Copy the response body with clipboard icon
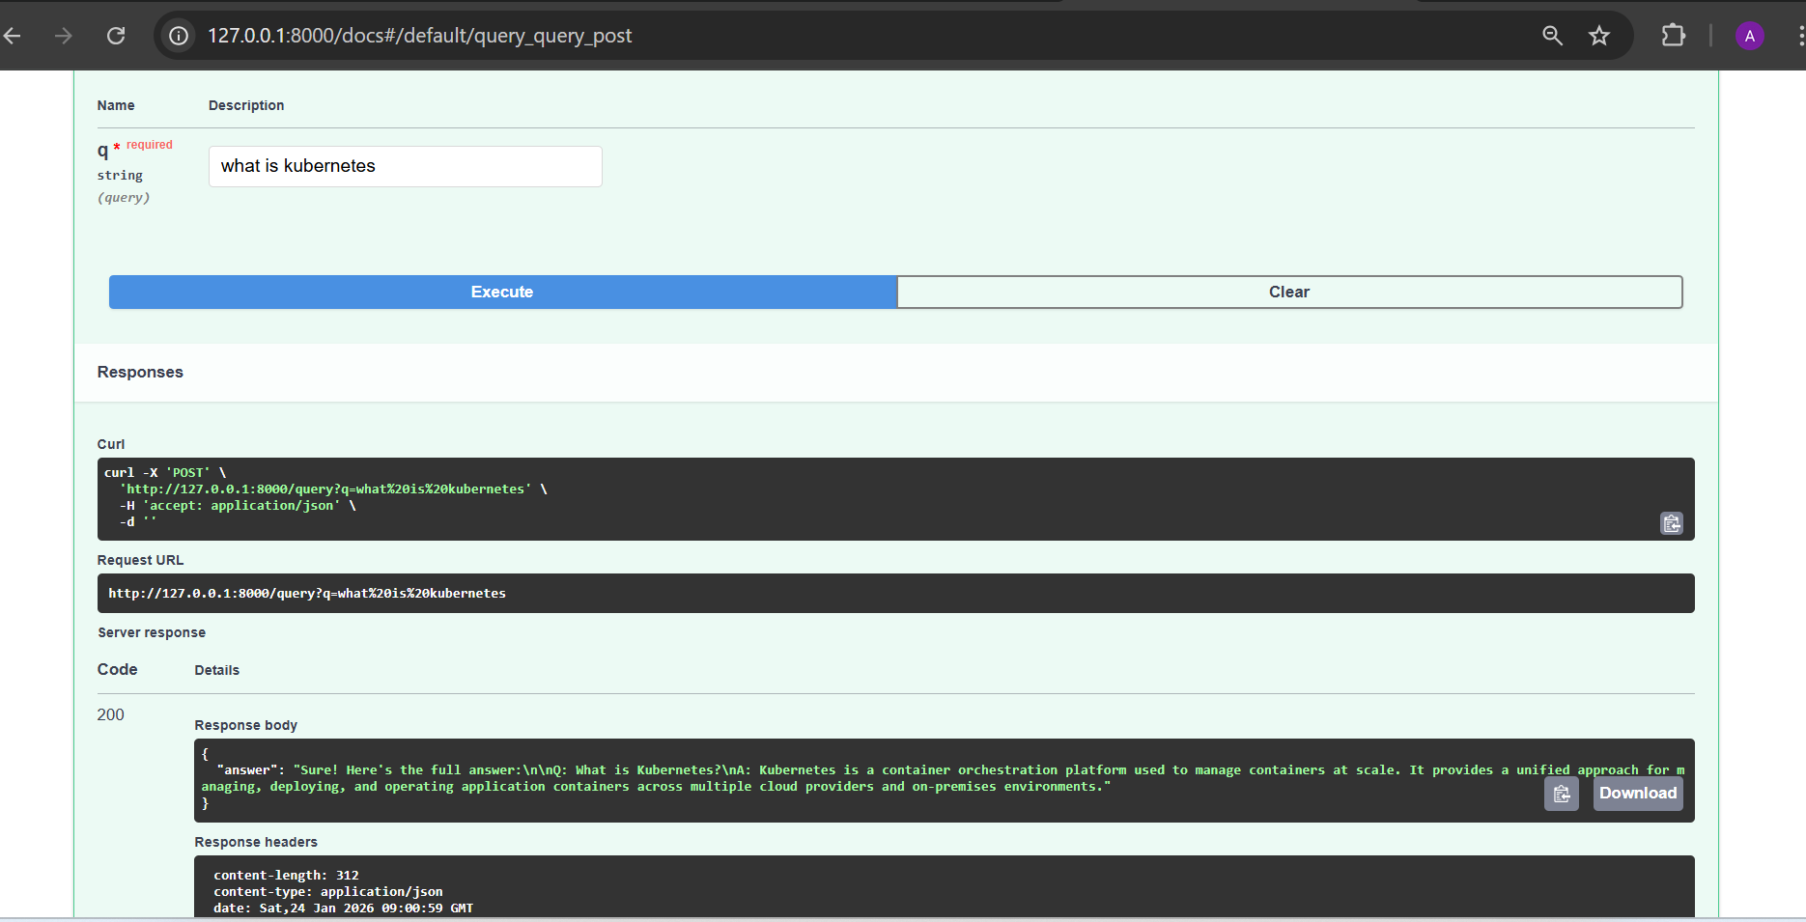The width and height of the screenshot is (1806, 922). (1561, 794)
